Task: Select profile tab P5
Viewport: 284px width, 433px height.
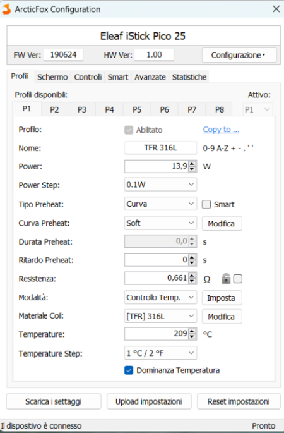Action: [137, 109]
